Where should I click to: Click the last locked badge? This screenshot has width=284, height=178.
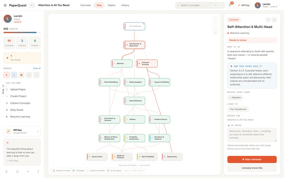tap(36, 75)
